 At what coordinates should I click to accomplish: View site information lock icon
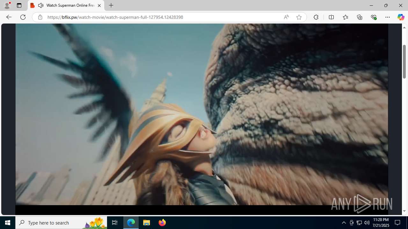pos(40,17)
